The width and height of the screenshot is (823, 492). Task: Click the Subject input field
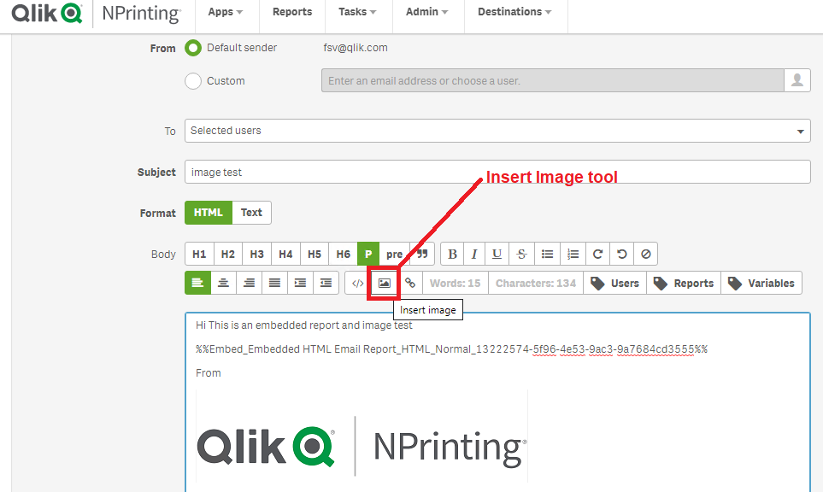497,172
